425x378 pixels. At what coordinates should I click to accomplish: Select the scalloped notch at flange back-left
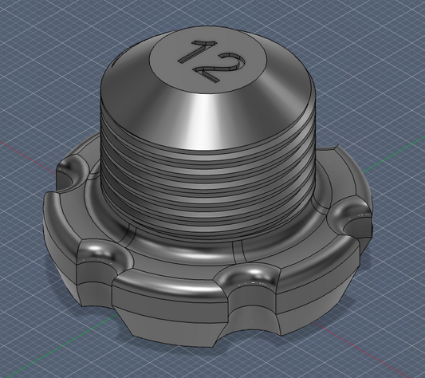point(72,174)
